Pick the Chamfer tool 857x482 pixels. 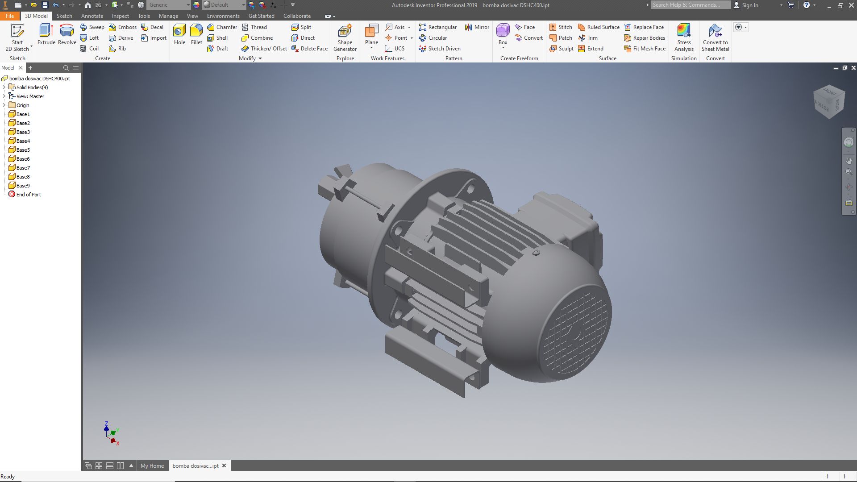pyautogui.click(x=222, y=27)
